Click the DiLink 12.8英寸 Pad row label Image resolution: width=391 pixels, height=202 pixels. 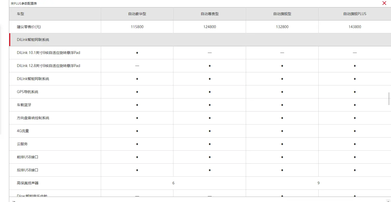coord(48,66)
